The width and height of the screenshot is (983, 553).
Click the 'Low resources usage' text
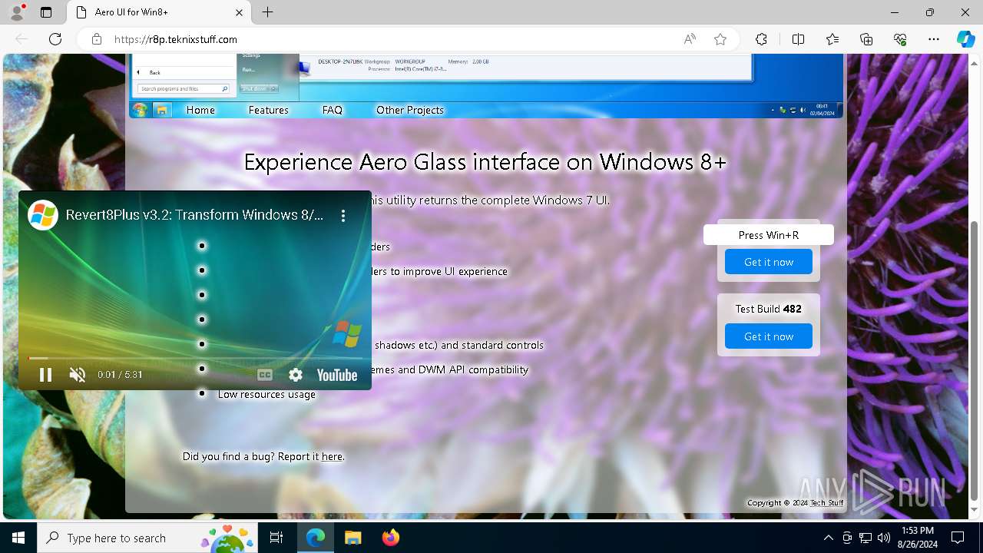coord(266,394)
